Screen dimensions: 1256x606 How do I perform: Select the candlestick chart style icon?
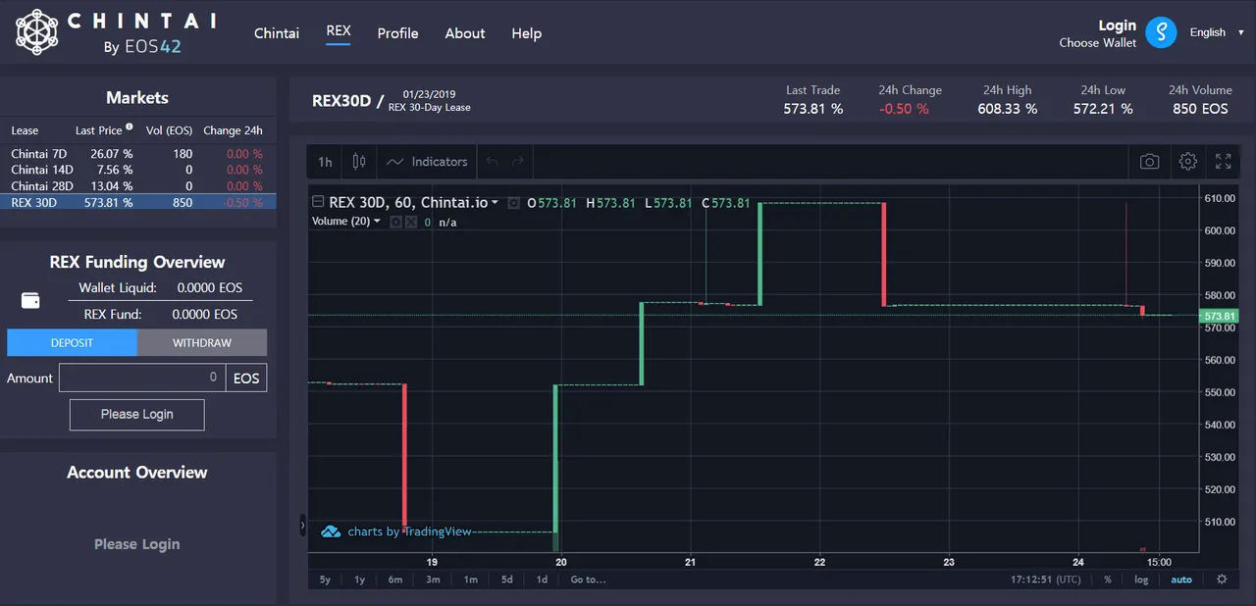pyautogui.click(x=358, y=162)
